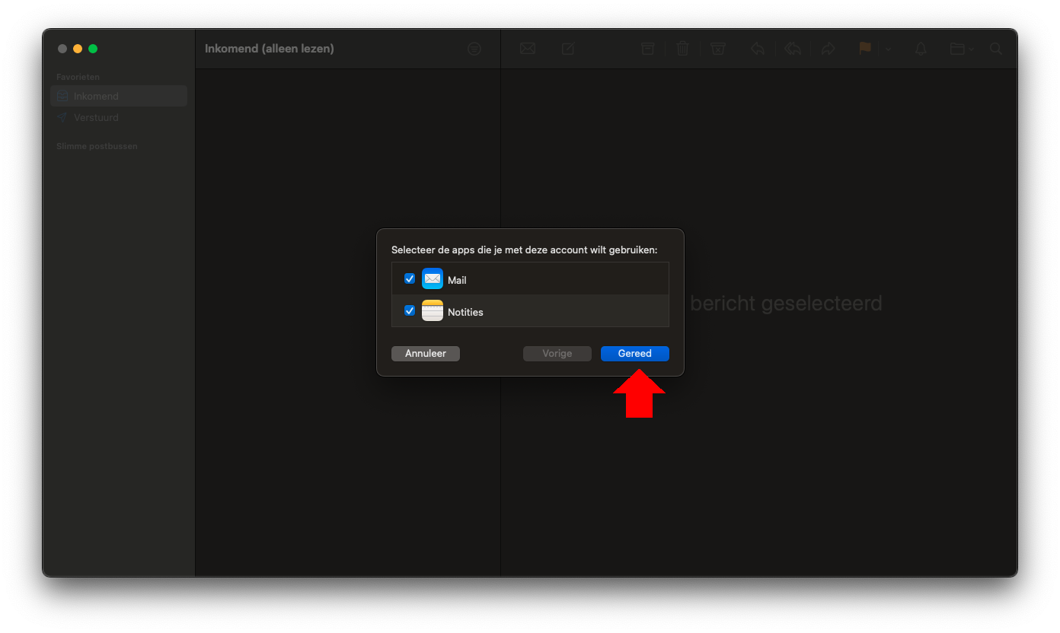1060x633 pixels.
Task: Forward the message with the forward icon
Action: click(829, 48)
